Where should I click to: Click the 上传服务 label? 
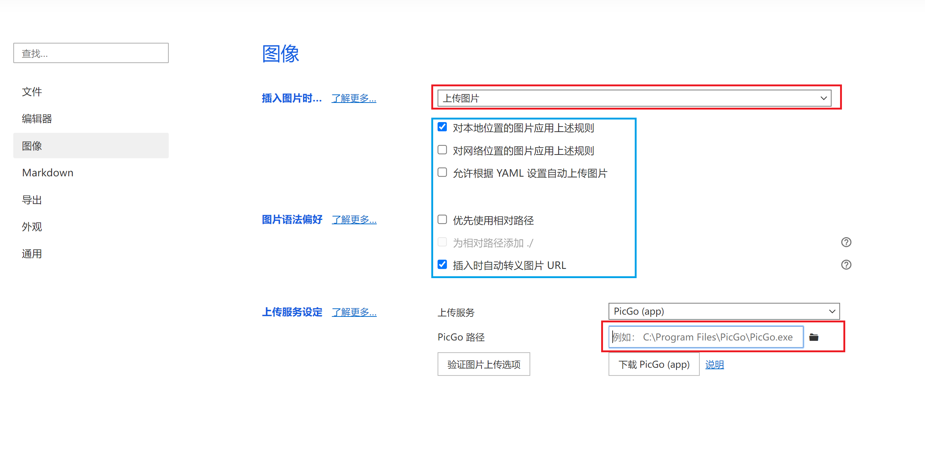pos(456,312)
